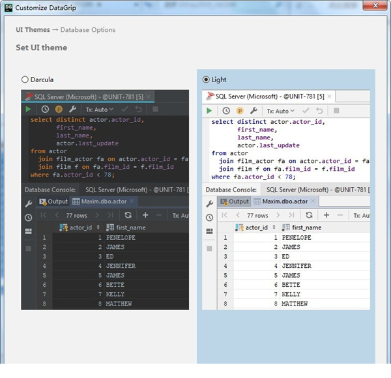Click BETTE cell in Darcula preview
391x378 pixels.
(x=147, y=285)
